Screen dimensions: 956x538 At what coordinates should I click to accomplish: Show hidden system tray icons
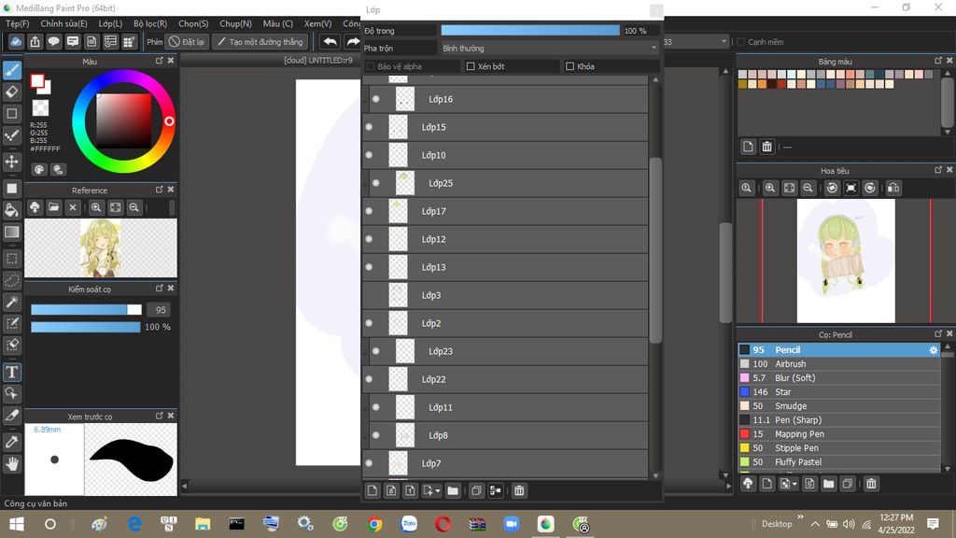[x=814, y=524]
